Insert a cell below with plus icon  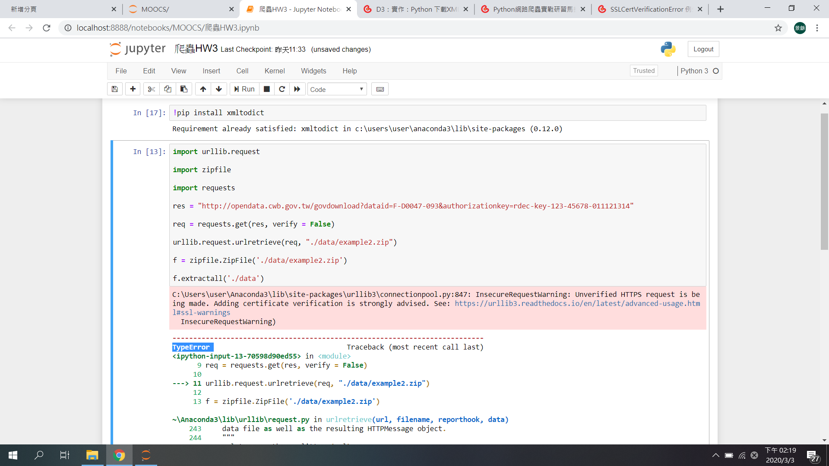[x=133, y=89]
